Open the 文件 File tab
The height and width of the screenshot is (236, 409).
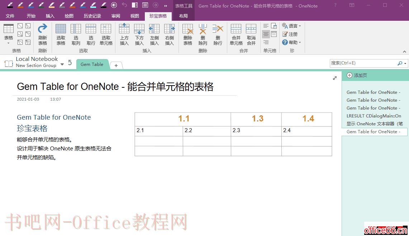pos(10,16)
